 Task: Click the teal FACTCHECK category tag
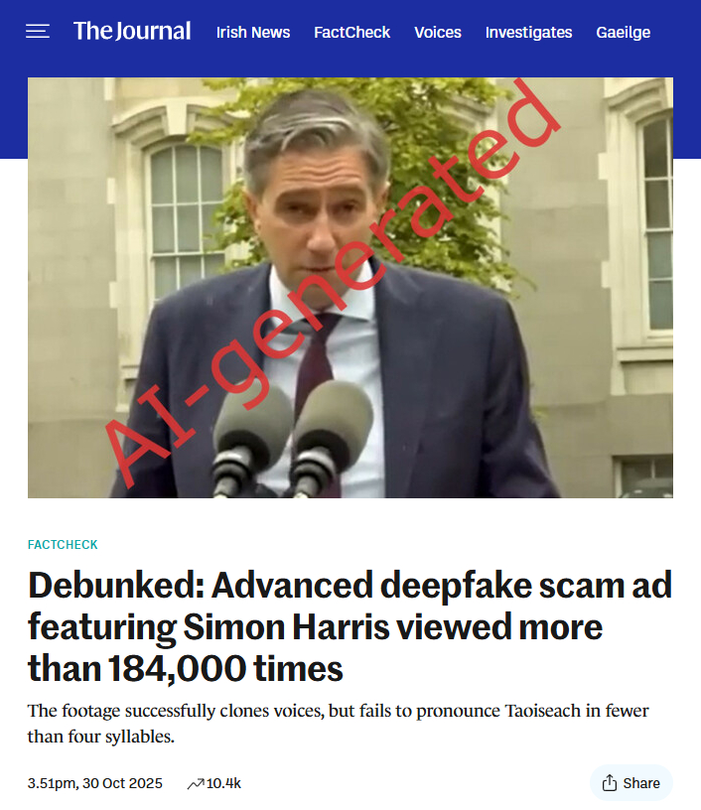click(63, 545)
